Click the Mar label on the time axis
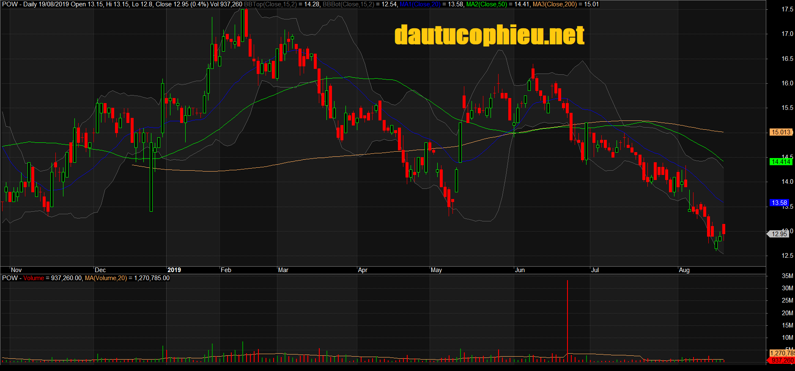This screenshot has width=795, height=371. pyautogui.click(x=283, y=270)
